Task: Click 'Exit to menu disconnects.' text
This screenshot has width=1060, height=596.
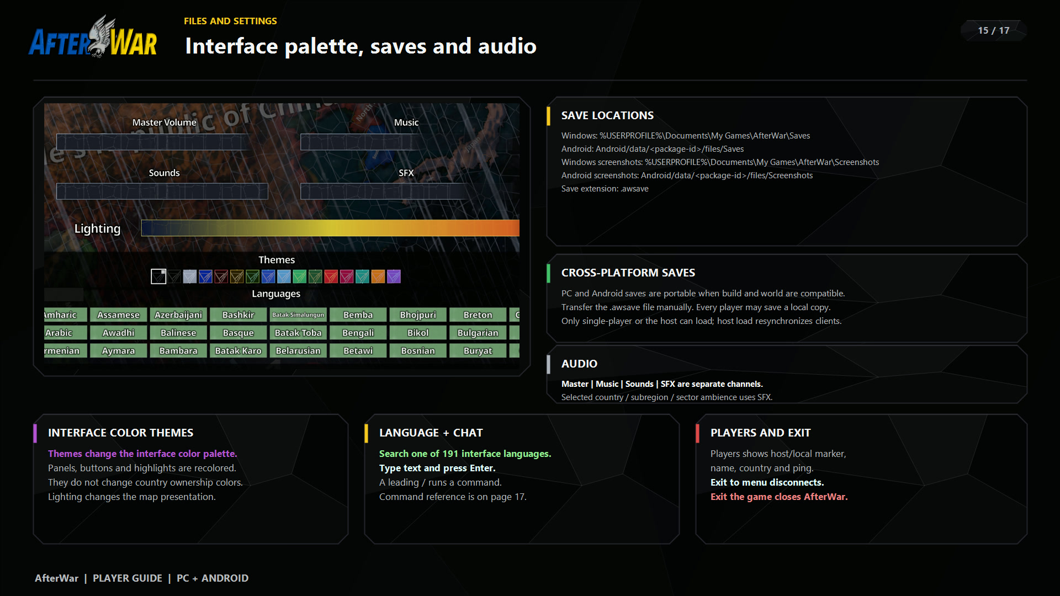Action: [767, 482]
